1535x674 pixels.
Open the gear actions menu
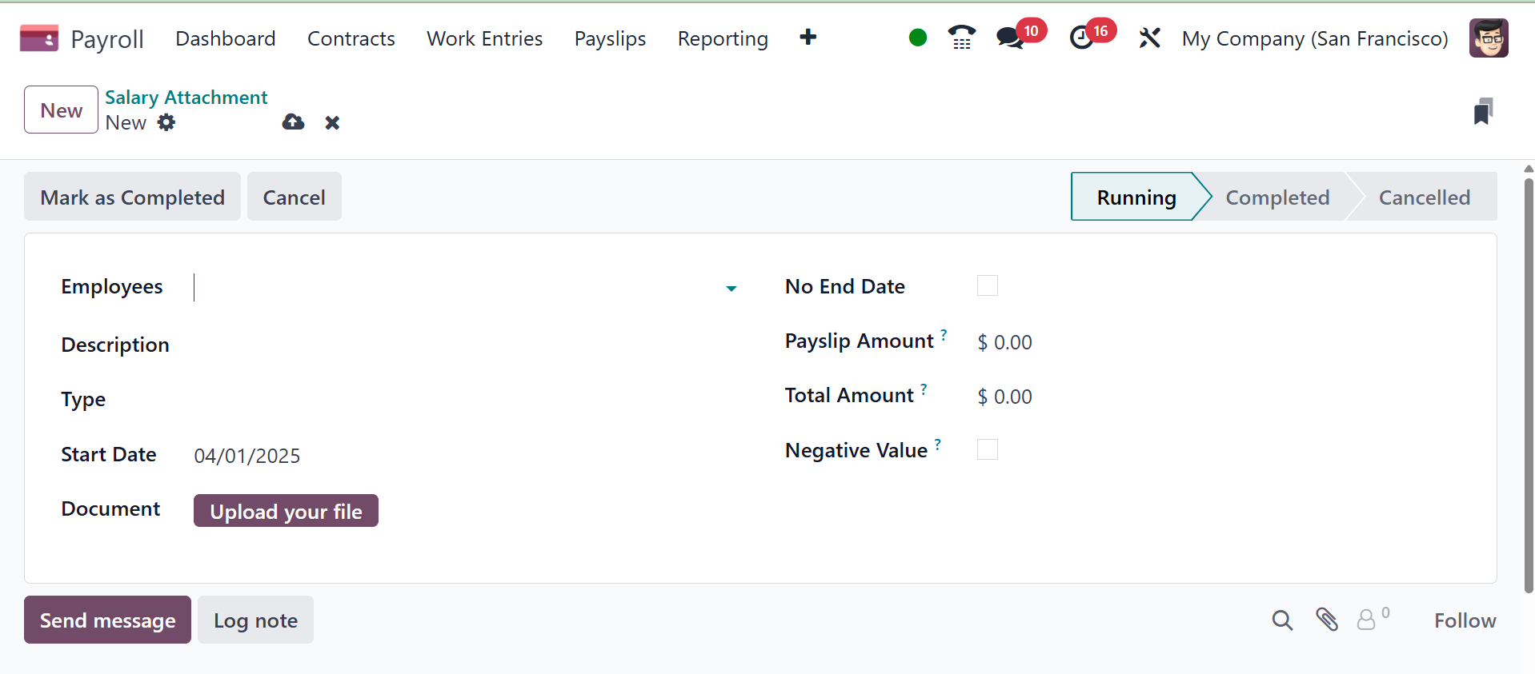[166, 122]
